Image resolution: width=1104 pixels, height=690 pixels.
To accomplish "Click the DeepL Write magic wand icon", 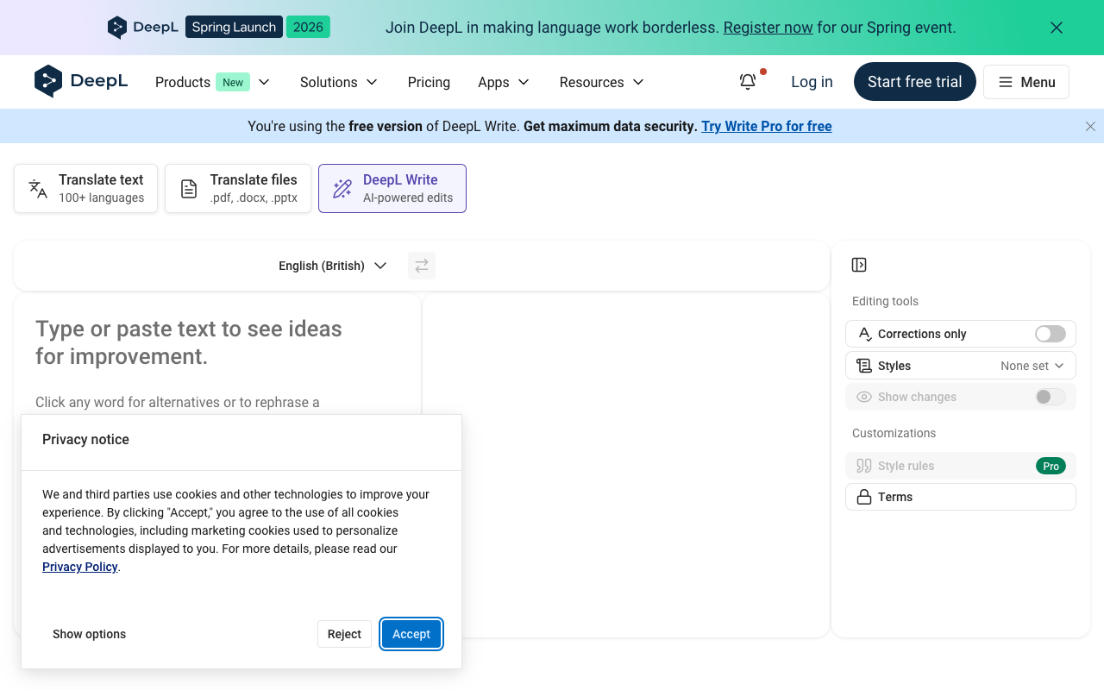I will [342, 188].
